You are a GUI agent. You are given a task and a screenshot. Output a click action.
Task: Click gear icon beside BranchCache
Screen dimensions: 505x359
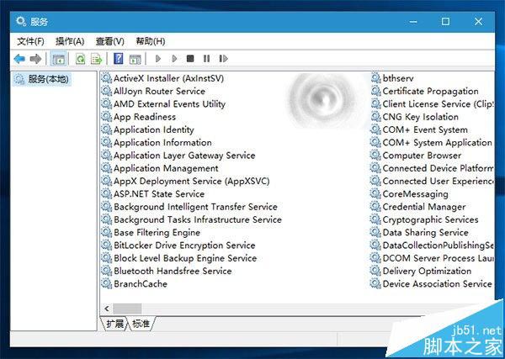click(x=106, y=283)
